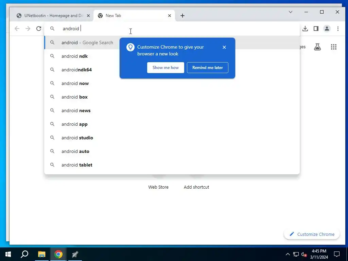Pick the androidndk64 suggestion
Viewport: 348px width, 261px height.
click(x=172, y=70)
